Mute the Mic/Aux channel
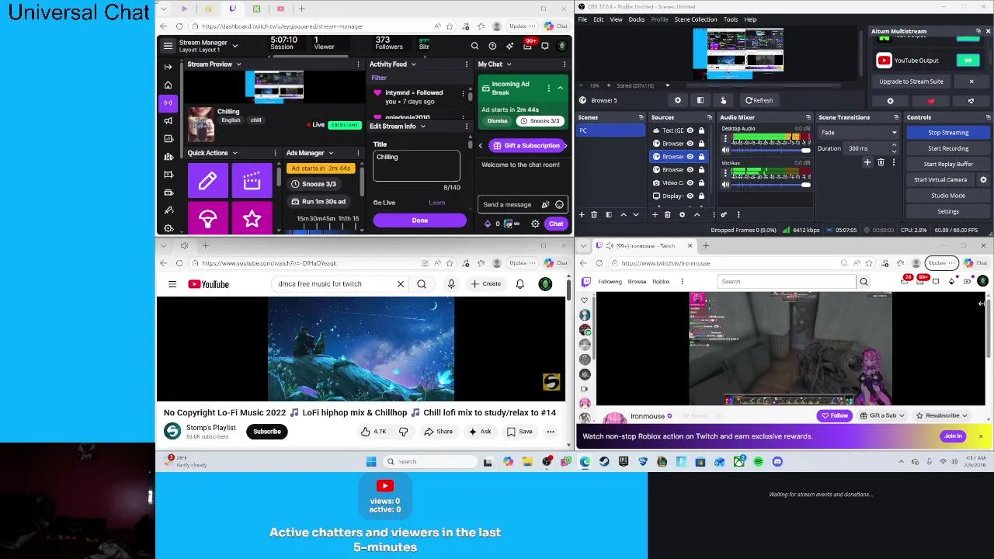This screenshot has width=994, height=559. tap(725, 185)
